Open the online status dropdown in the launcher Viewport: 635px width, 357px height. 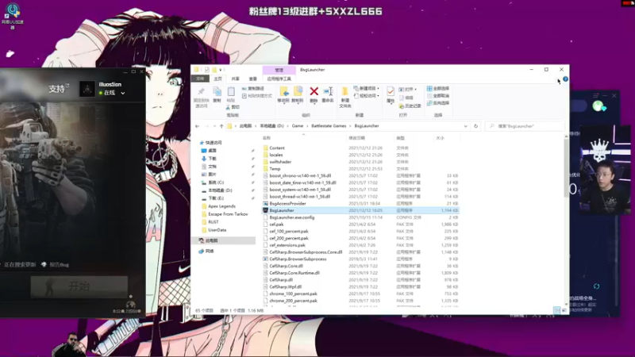point(123,93)
